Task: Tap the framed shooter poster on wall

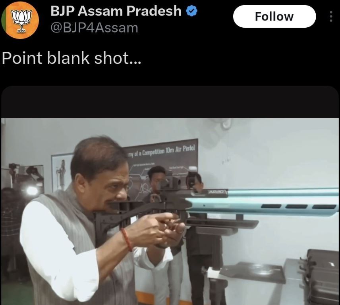Action: point(62,172)
